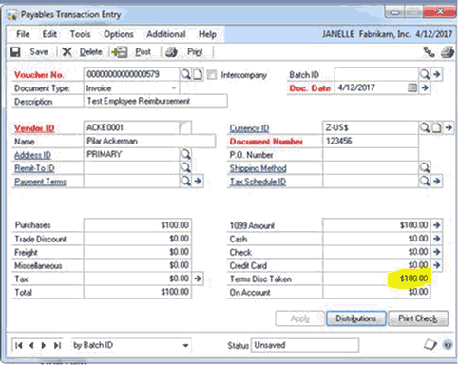Go to previous record navigation button
Viewport: 459px width, 366px height.
(x=31, y=345)
